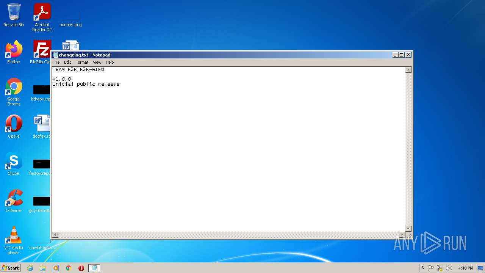Image resolution: width=485 pixels, height=273 pixels.
Task: Click Internet Explorer taskbar icon
Action: (x=30, y=268)
